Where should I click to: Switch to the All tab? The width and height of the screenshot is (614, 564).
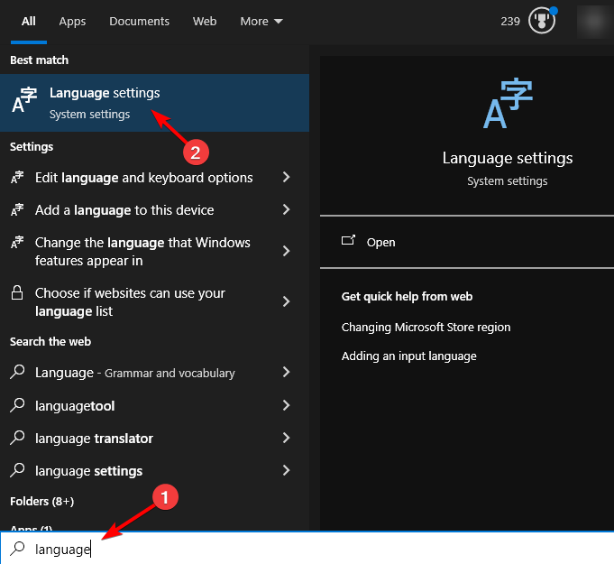click(x=29, y=21)
